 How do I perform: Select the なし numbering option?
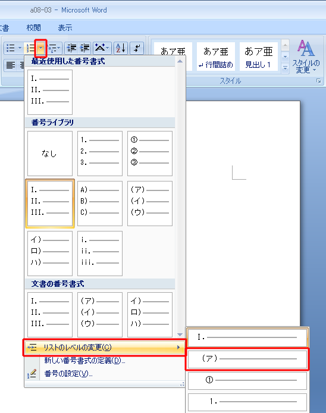coord(50,154)
